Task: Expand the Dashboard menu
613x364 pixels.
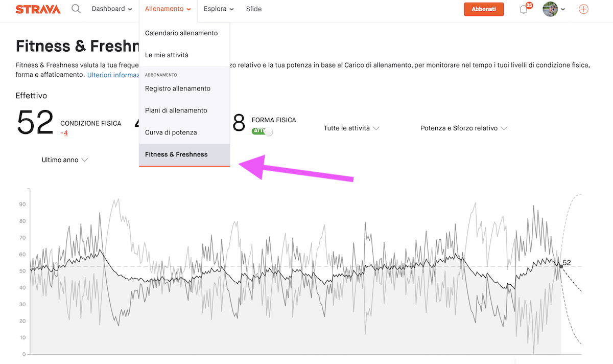Action: pyautogui.click(x=112, y=9)
